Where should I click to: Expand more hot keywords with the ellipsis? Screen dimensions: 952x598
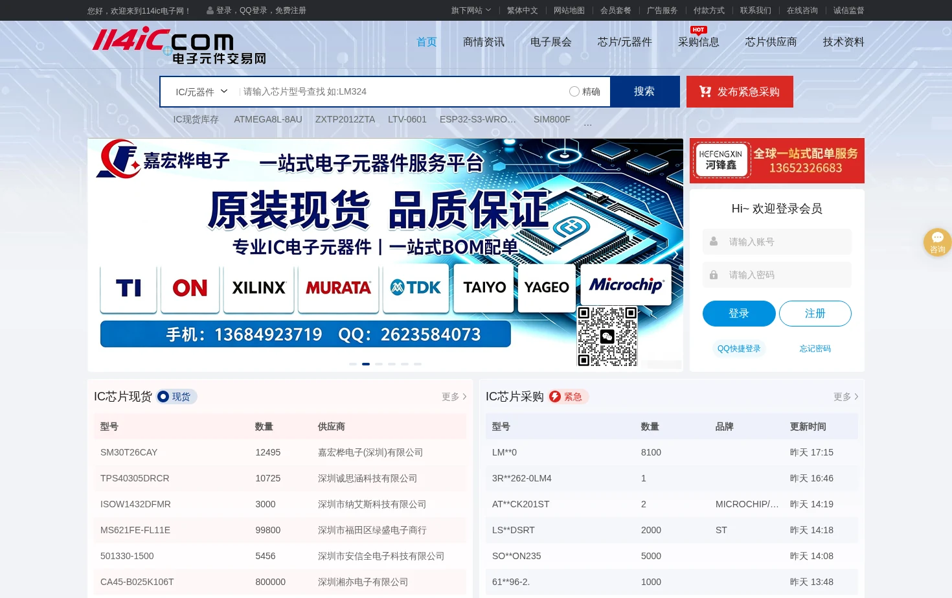tap(587, 122)
